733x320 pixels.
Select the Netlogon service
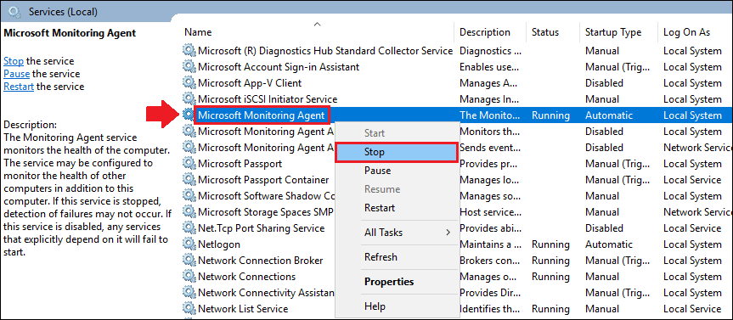point(219,244)
